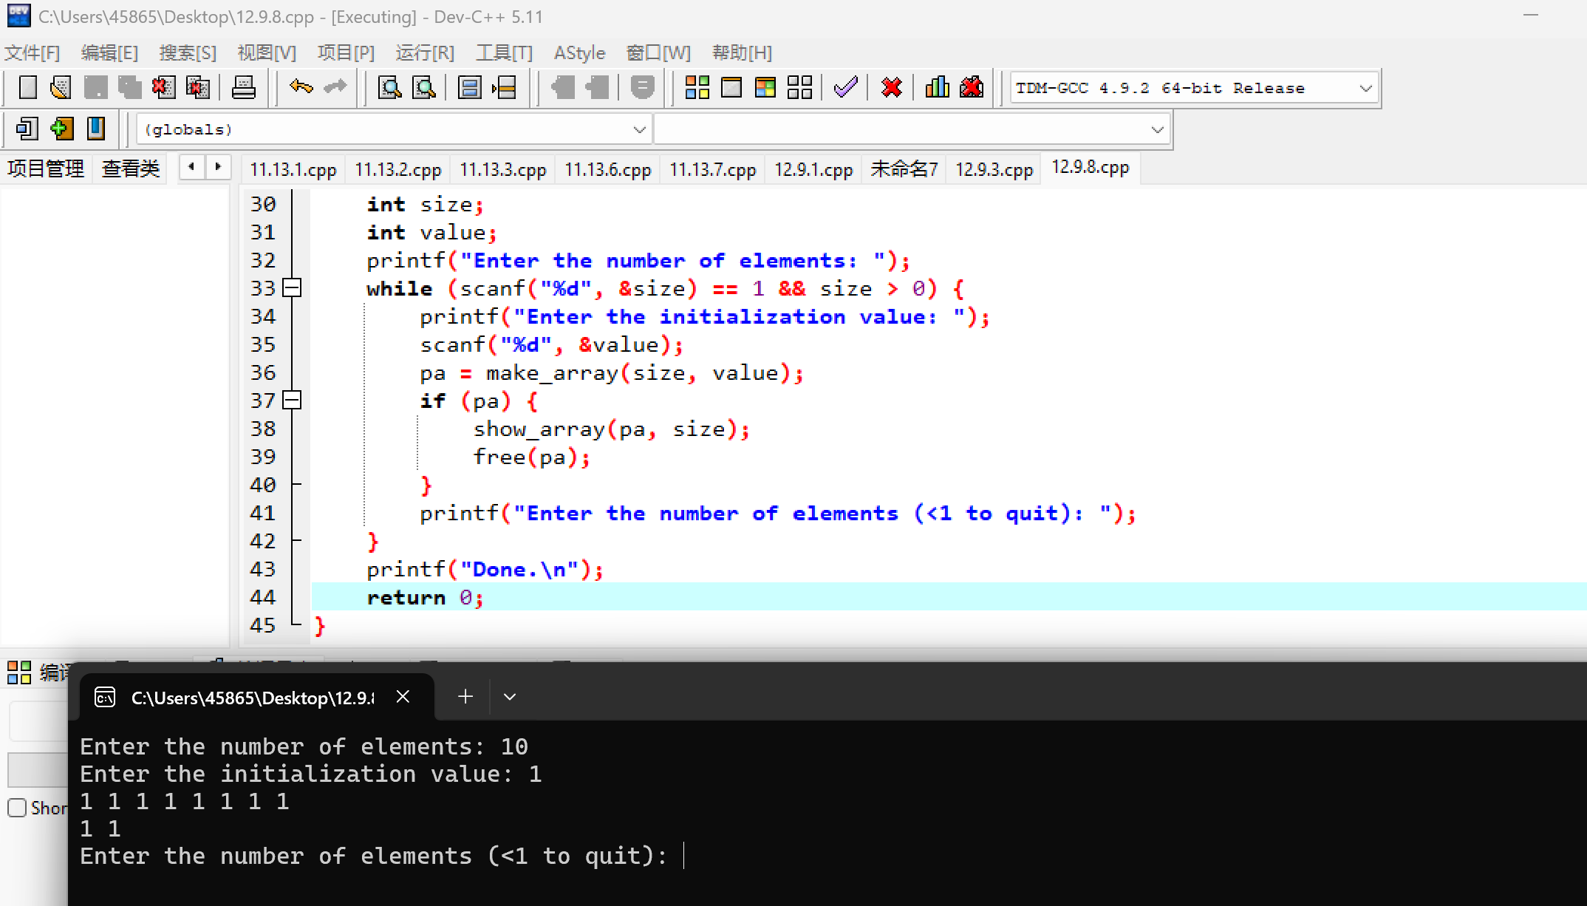Click the purple checkmark syntax check icon
This screenshot has height=906, width=1587.
tap(845, 88)
